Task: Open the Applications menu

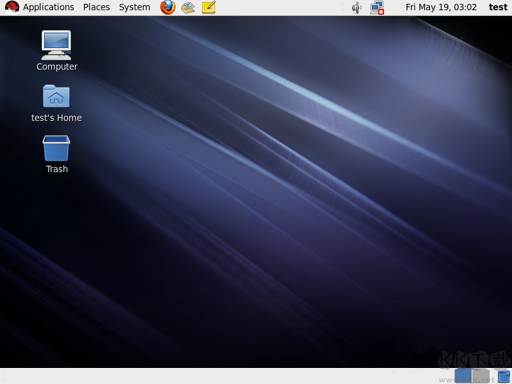Action: (x=48, y=7)
